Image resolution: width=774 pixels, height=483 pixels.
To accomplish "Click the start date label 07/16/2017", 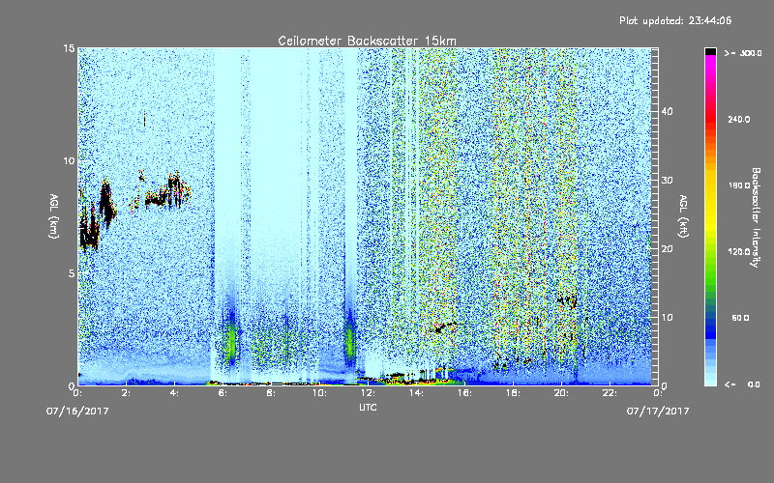I will 77,411.
